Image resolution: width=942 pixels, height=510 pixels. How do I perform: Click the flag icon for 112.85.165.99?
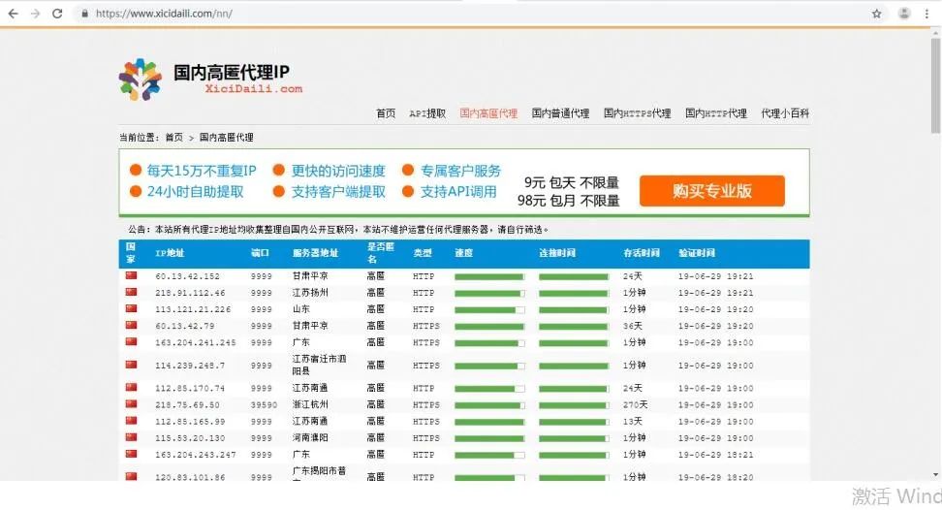(x=131, y=421)
